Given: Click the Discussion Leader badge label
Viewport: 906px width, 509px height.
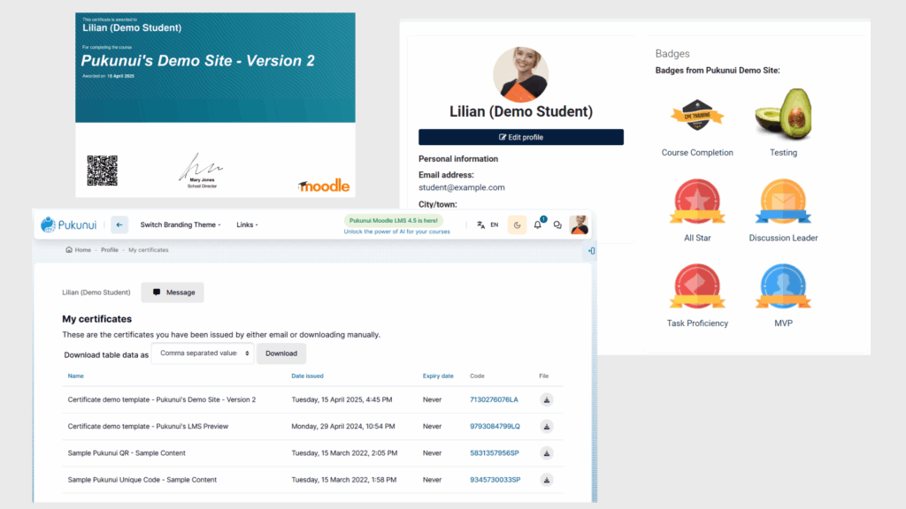Looking at the screenshot, I should 784,238.
